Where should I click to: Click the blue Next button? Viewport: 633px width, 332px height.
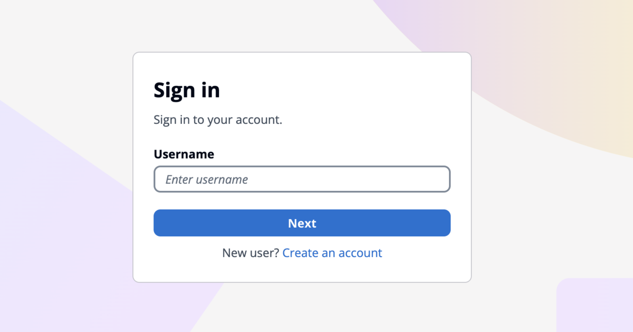pos(302,223)
